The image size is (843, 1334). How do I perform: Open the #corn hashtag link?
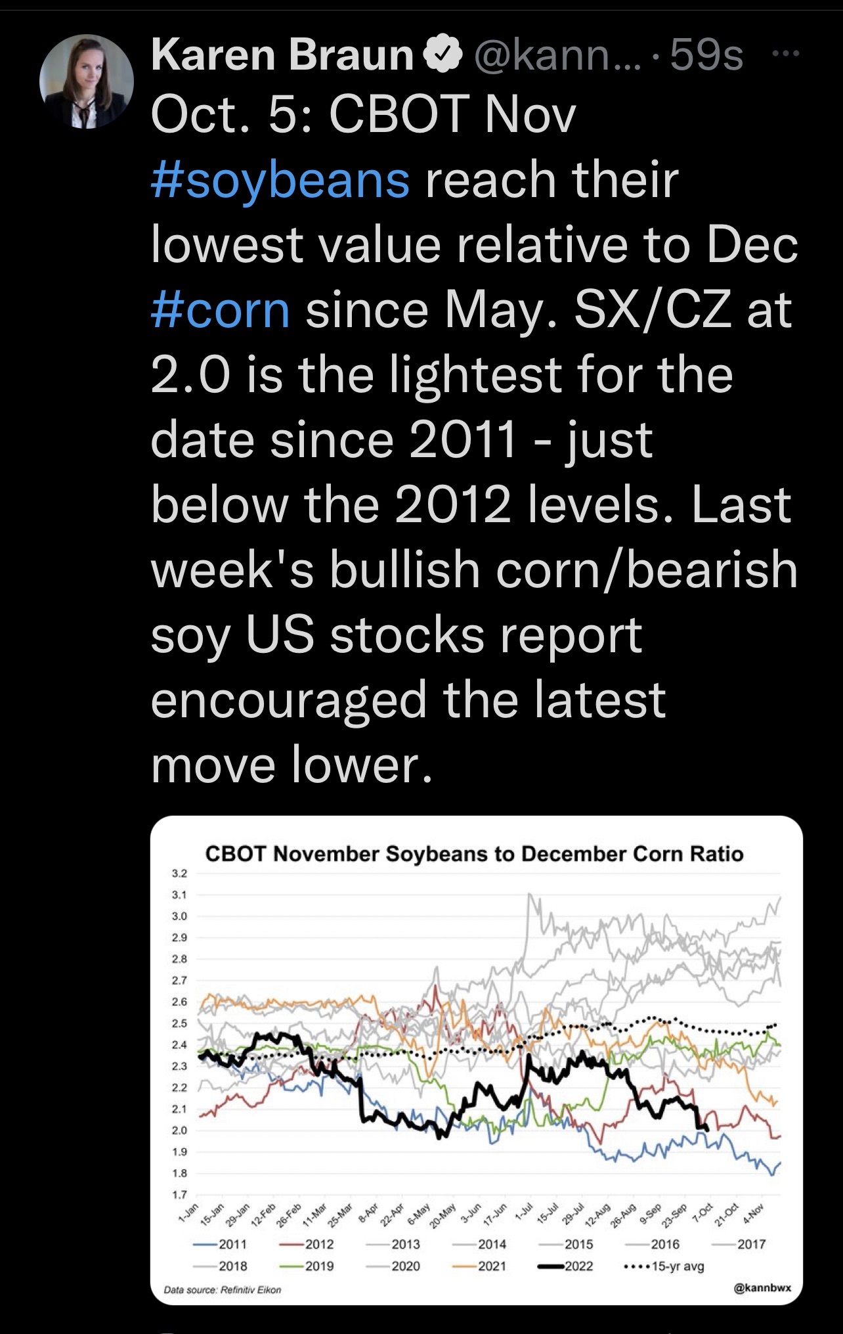click(x=221, y=310)
